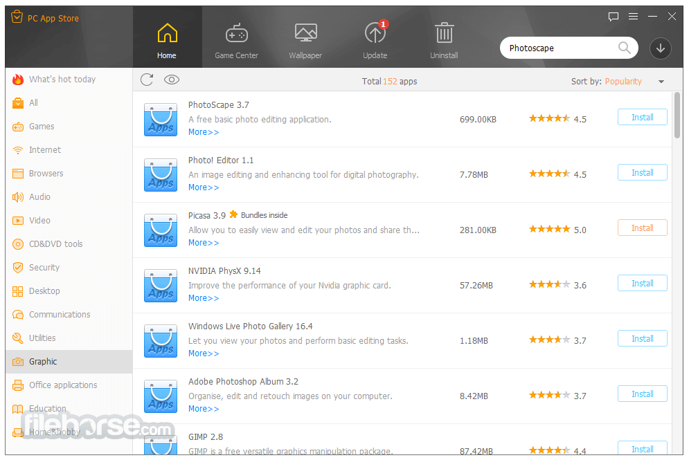Click the search magnifier icon

click(624, 48)
